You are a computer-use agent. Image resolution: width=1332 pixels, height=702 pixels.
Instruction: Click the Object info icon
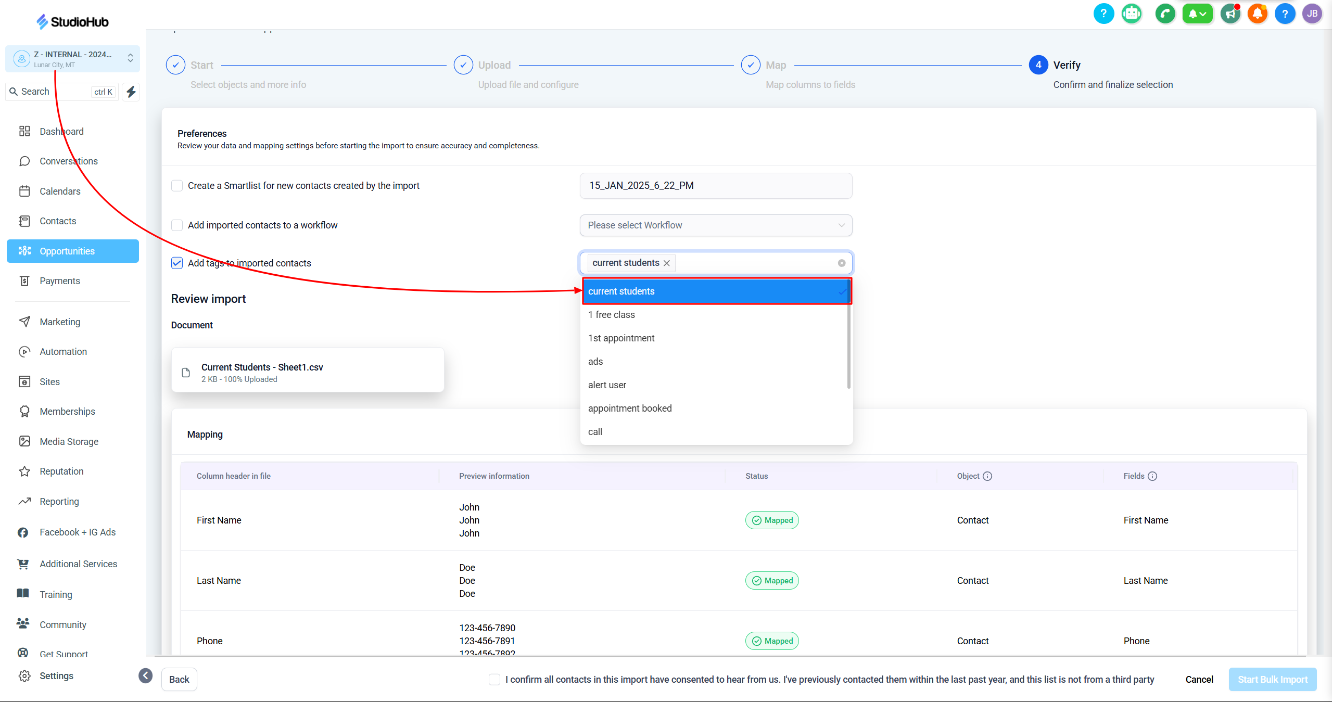pos(987,476)
